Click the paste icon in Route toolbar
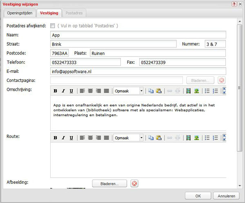This screenshot has width=245, height=203. (x=159, y=138)
